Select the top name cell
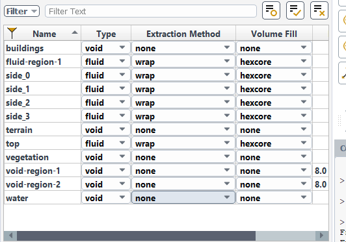346x242 pixels. [42, 143]
